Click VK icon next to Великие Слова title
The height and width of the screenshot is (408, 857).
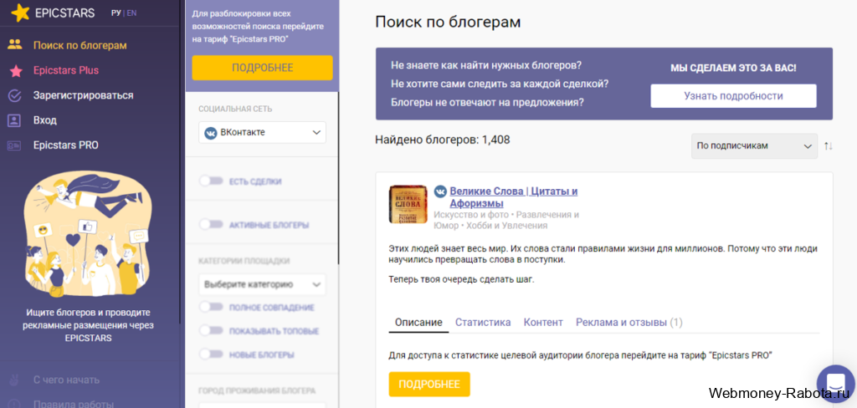pyautogui.click(x=440, y=191)
